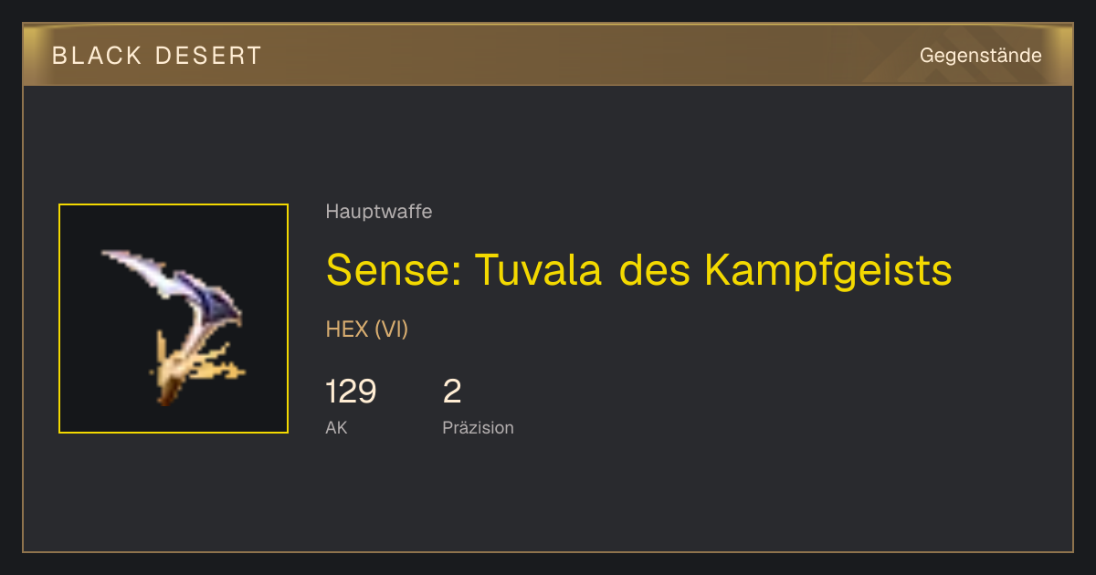Click the BLACK DESERT logo text
Viewport: 1096px width, 575px height.
click(157, 56)
